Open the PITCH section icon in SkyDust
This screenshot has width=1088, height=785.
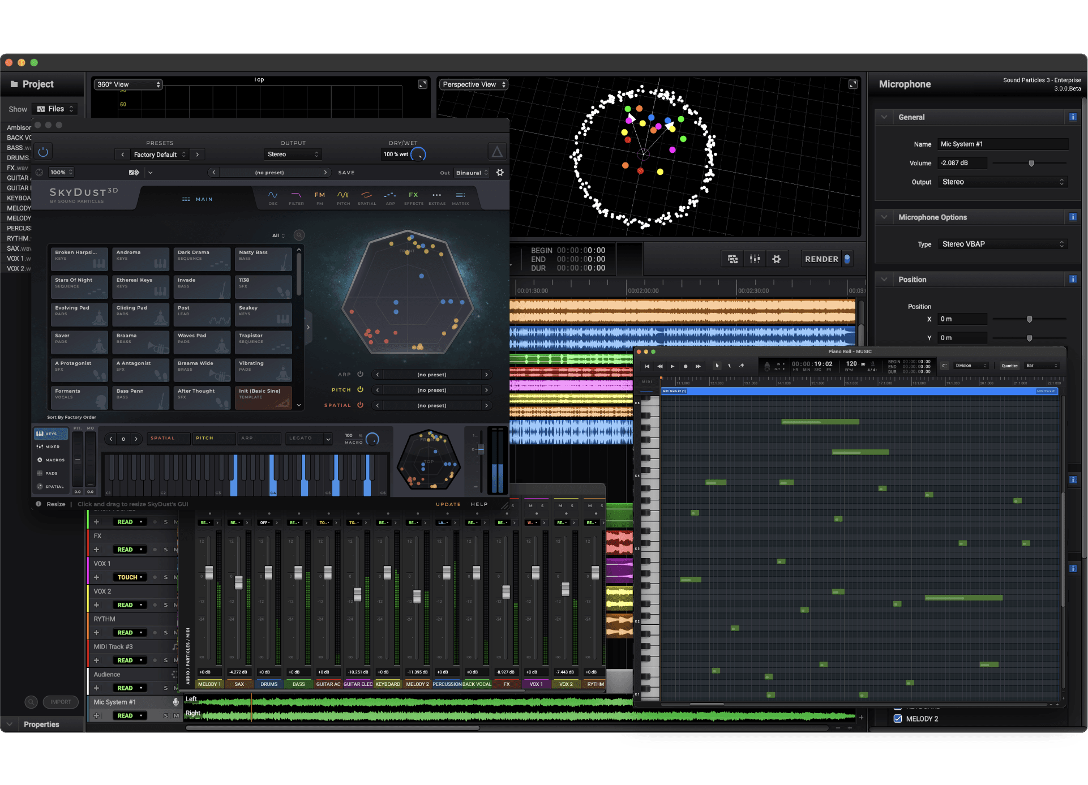click(343, 198)
